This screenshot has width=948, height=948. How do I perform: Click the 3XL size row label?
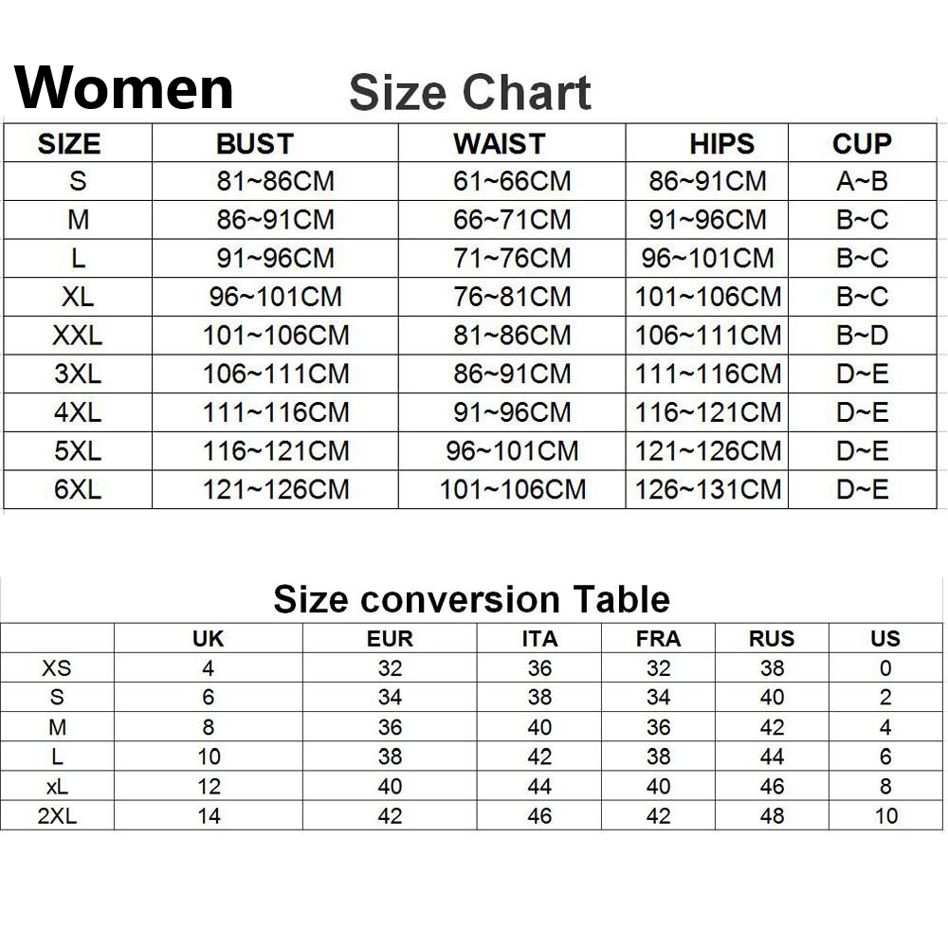point(78,374)
